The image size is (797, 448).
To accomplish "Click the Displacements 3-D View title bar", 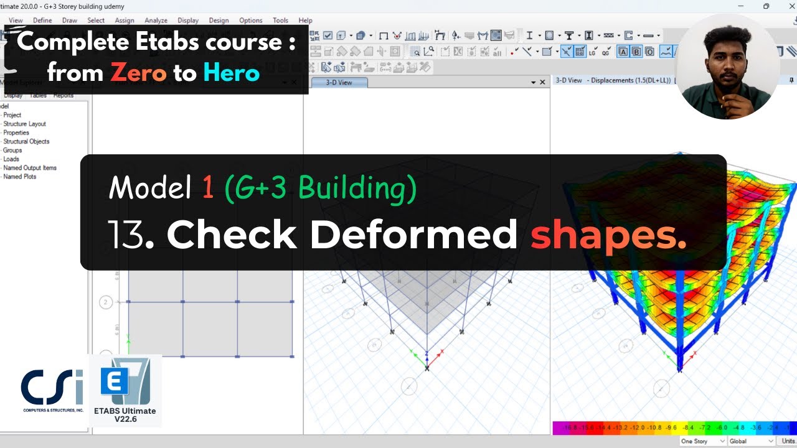I will (613, 80).
